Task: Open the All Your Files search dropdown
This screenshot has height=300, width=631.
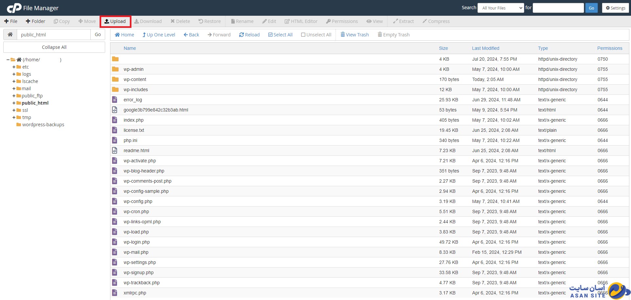Action: [x=501, y=8]
